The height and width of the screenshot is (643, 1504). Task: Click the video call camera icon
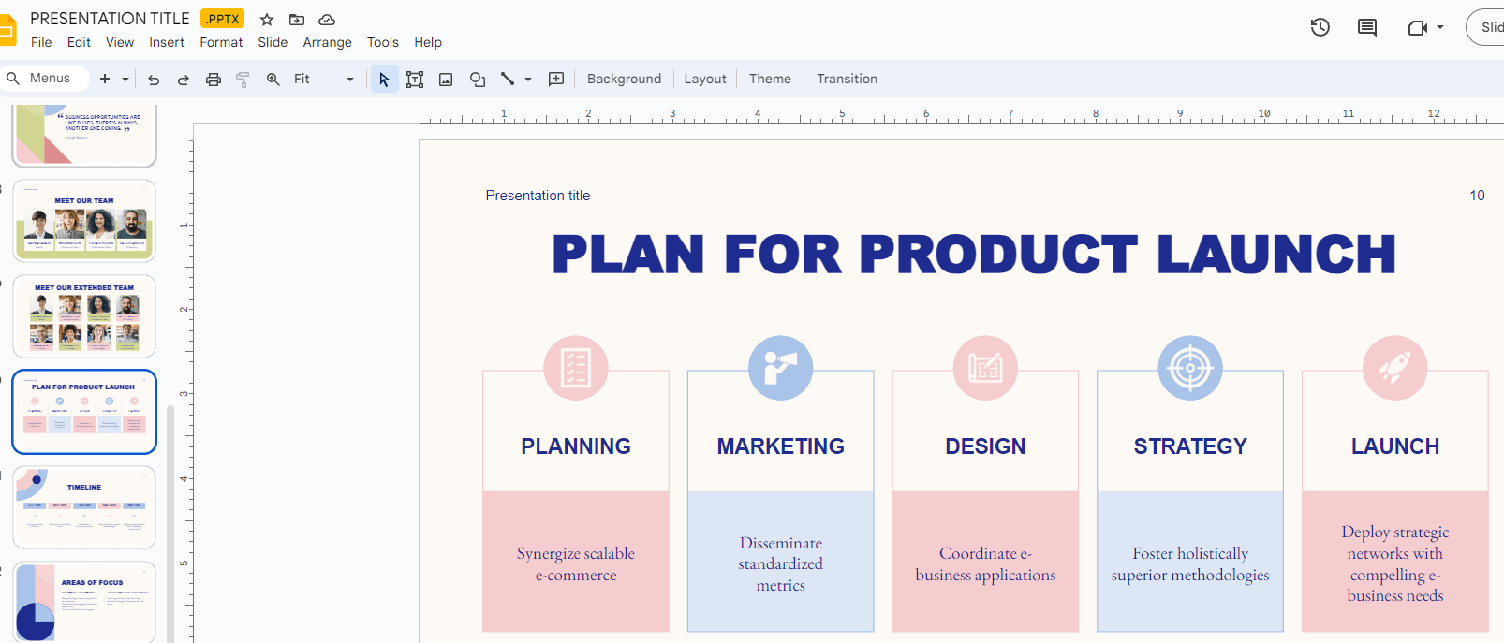pos(1418,27)
